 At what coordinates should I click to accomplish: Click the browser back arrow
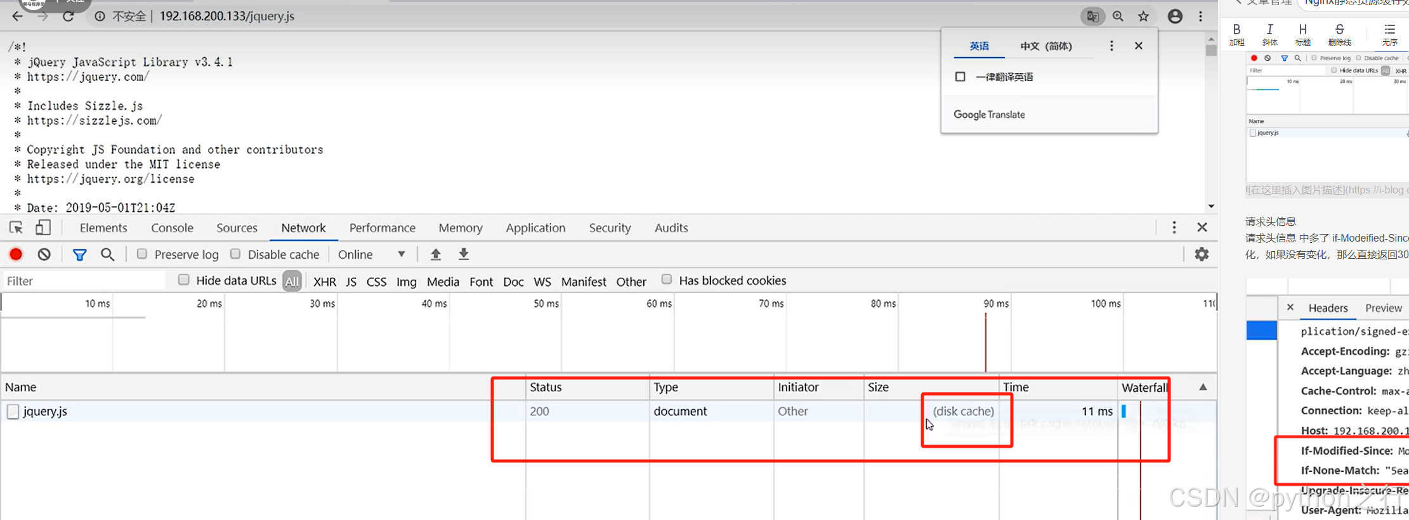coord(17,16)
